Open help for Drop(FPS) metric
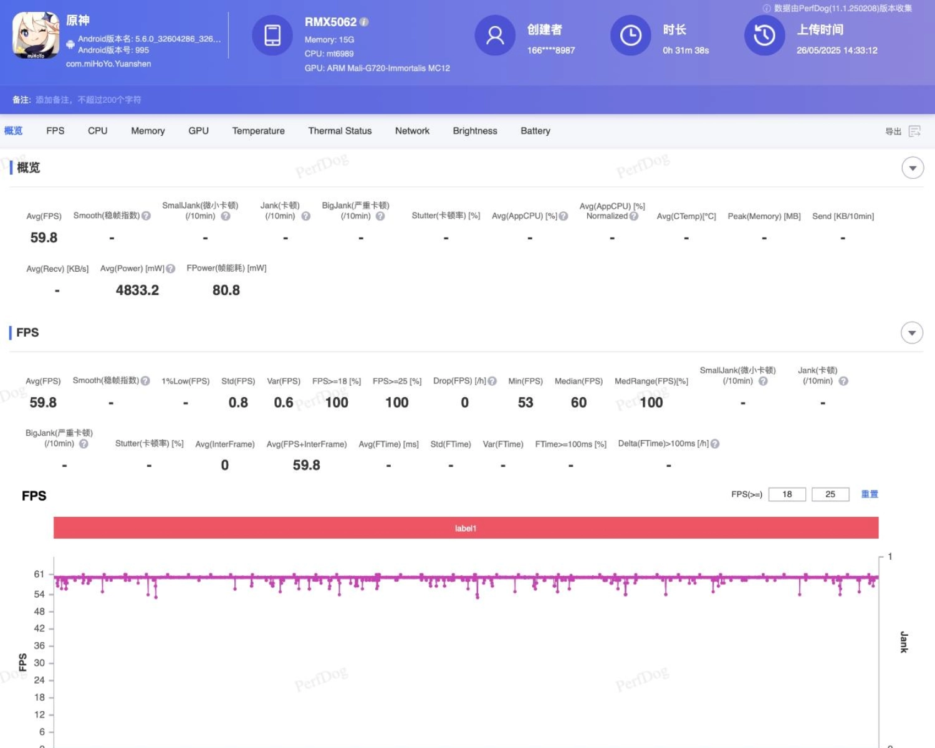The image size is (935, 748). coord(492,381)
